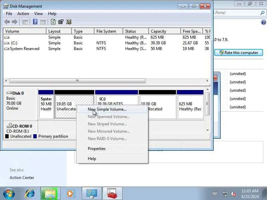Click the Rate this computer button

(239, 53)
